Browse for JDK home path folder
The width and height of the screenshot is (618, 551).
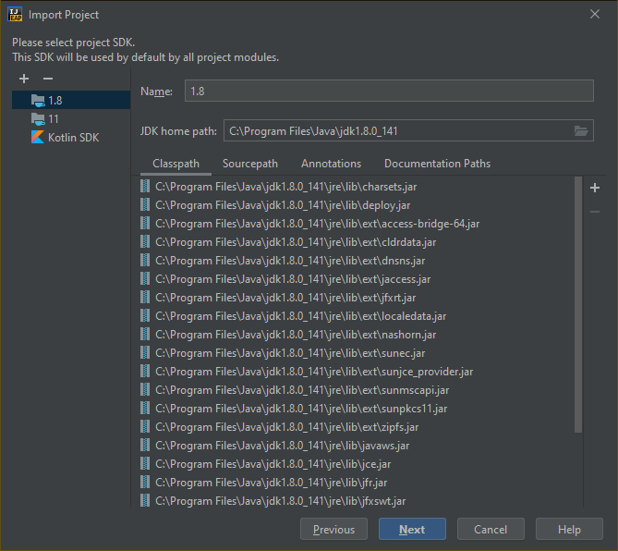tap(581, 131)
